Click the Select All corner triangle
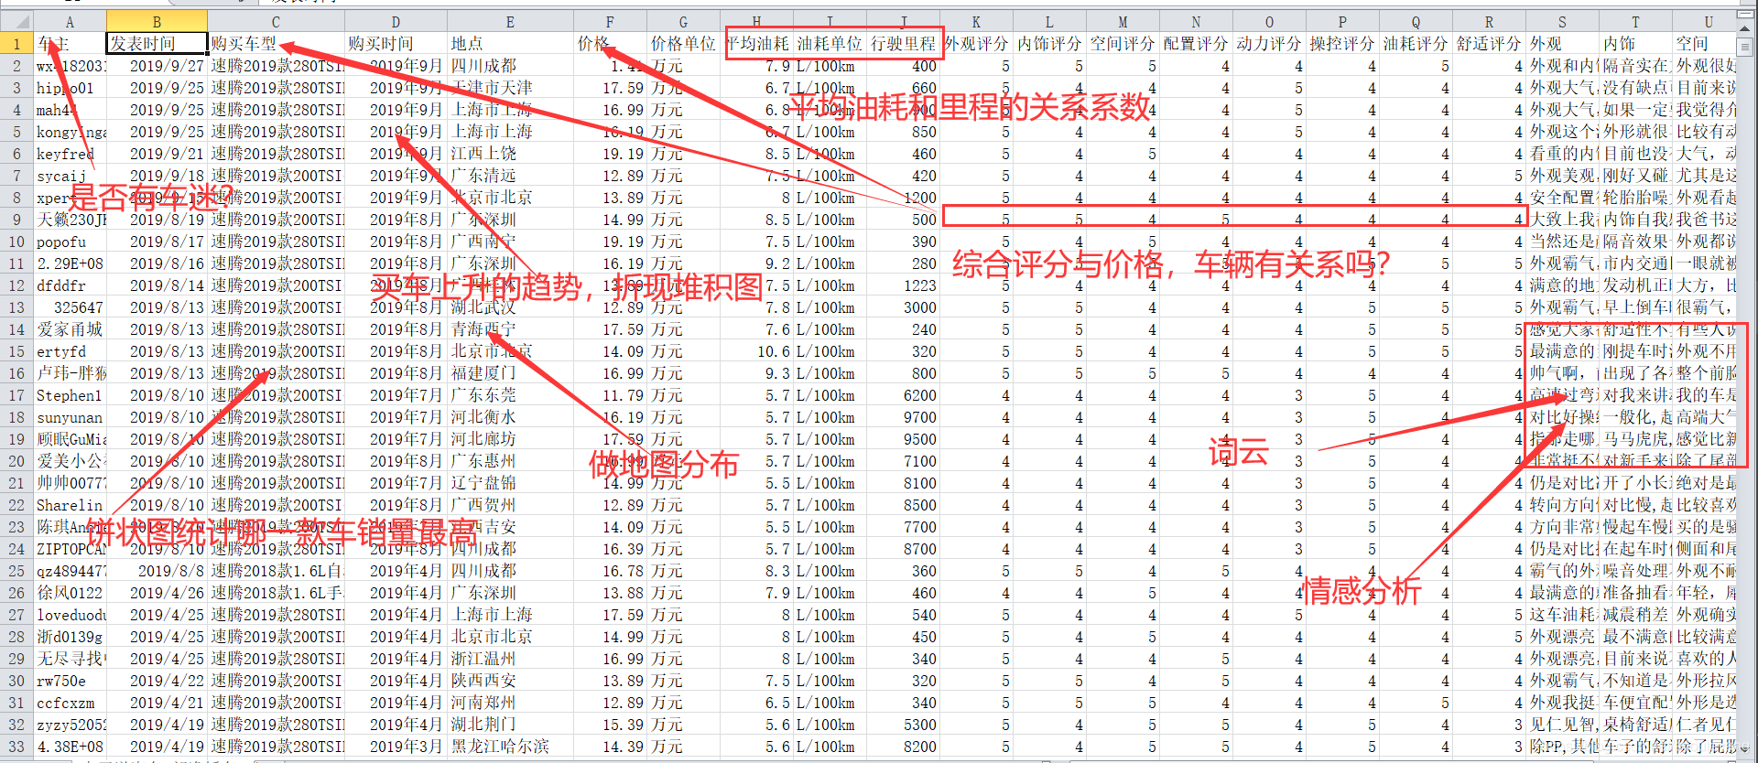Viewport: 1758px width, 763px height. [17, 21]
